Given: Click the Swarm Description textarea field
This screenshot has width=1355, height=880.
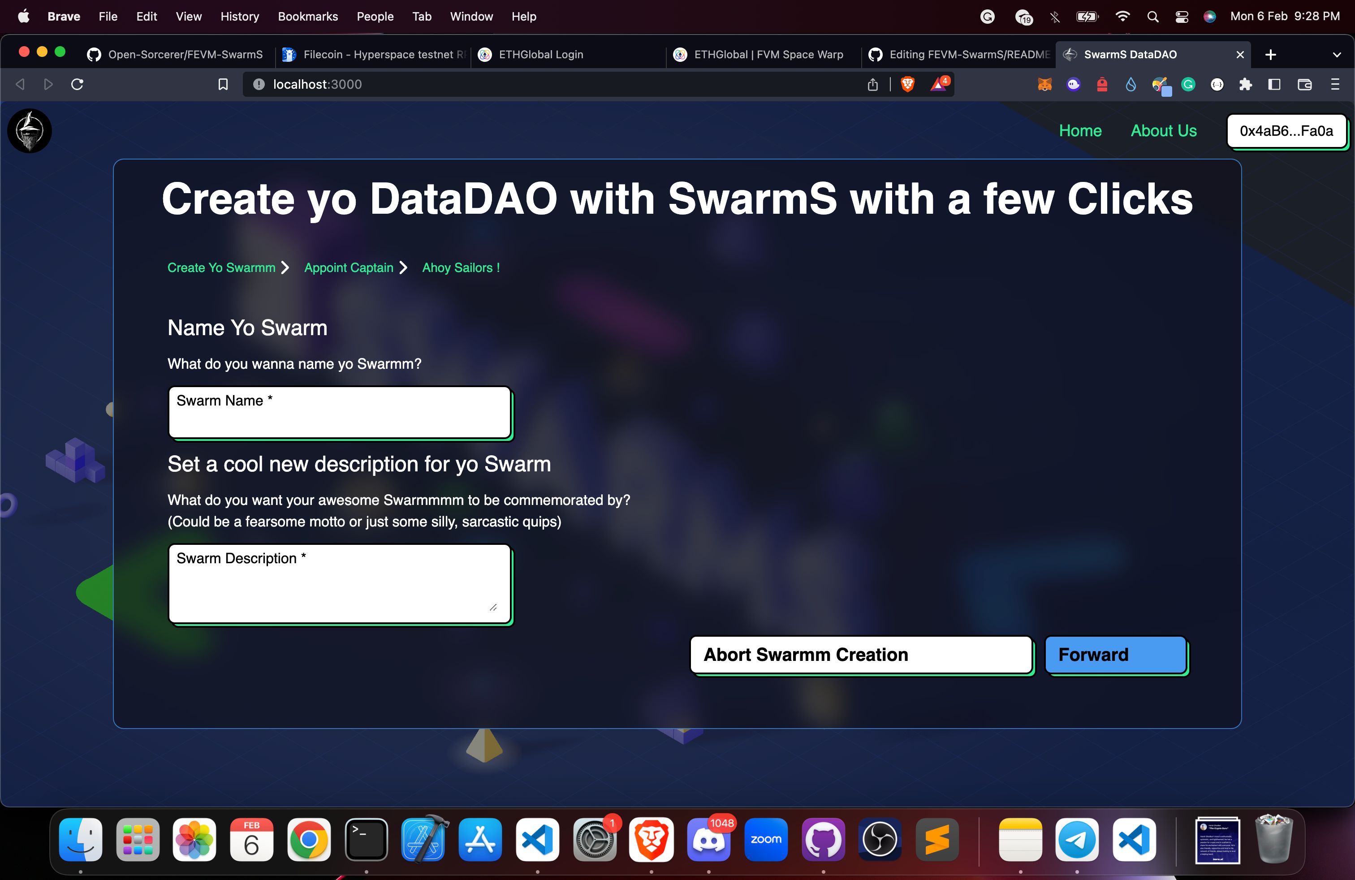Looking at the screenshot, I should coord(340,582).
